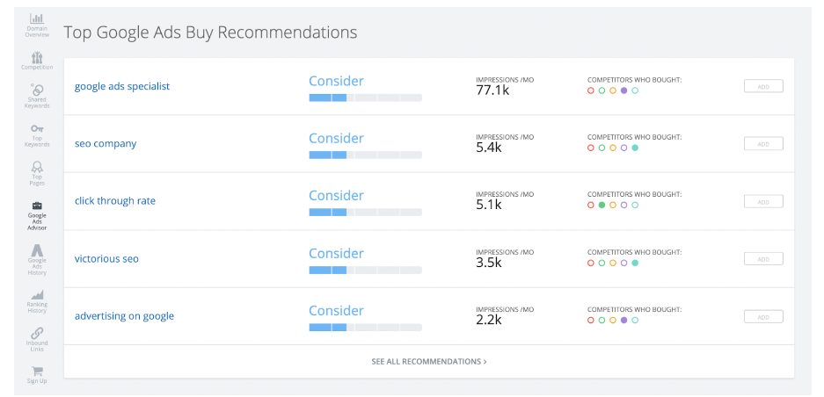
Task: Click the Sign Up cart icon
Action: pos(37,372)
